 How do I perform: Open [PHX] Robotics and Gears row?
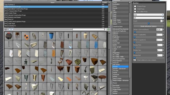(56, 17)
